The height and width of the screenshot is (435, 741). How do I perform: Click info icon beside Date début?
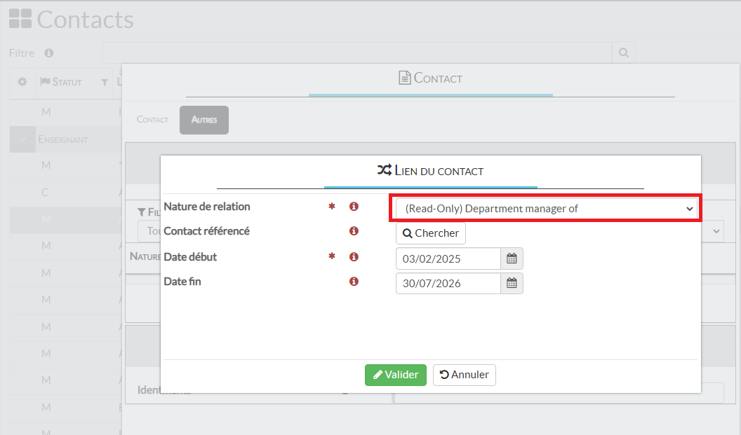(354, 257)
